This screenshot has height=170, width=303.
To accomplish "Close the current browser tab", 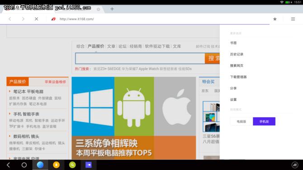I will (x=98, y=9).
